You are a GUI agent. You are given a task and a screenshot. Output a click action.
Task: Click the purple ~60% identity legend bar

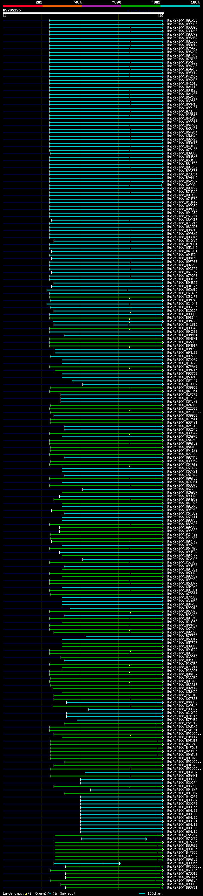click(102, 6)
